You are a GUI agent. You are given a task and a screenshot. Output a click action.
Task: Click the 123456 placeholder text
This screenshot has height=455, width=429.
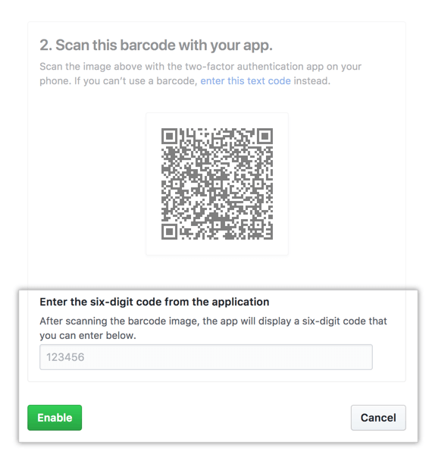tap(65, 357)
